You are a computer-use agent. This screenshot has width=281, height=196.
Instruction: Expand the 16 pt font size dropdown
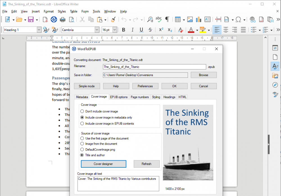tap(115, 30)
